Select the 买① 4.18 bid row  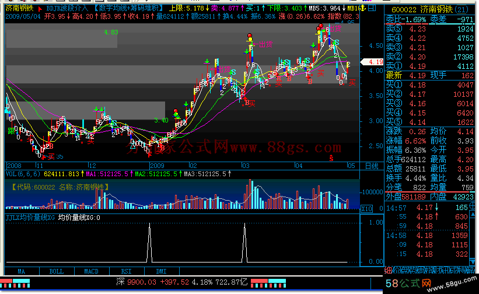pyautogui.click(x=430, y=85)
